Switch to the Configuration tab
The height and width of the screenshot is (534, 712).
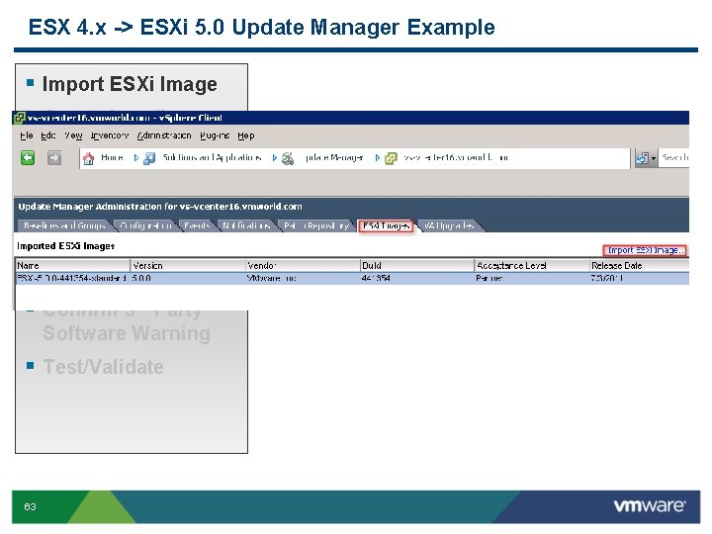coord(145,225)
